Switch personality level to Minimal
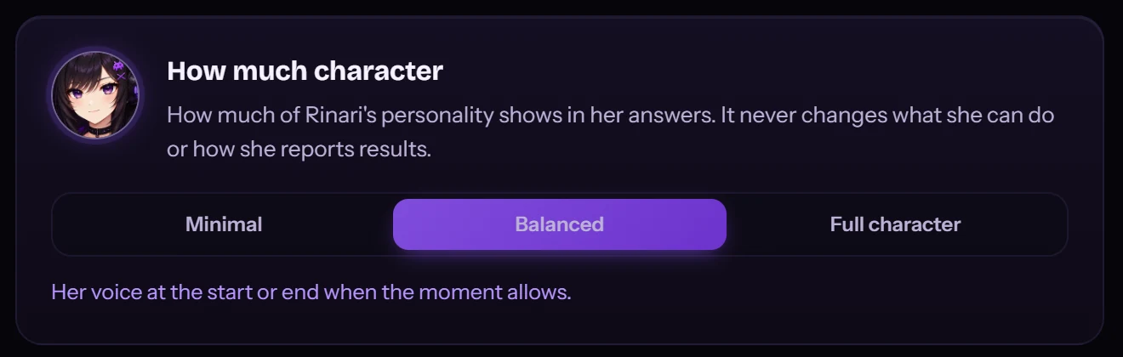This screenshot has width=1123, height=357. pyautogui.click(x=224, y=224)
